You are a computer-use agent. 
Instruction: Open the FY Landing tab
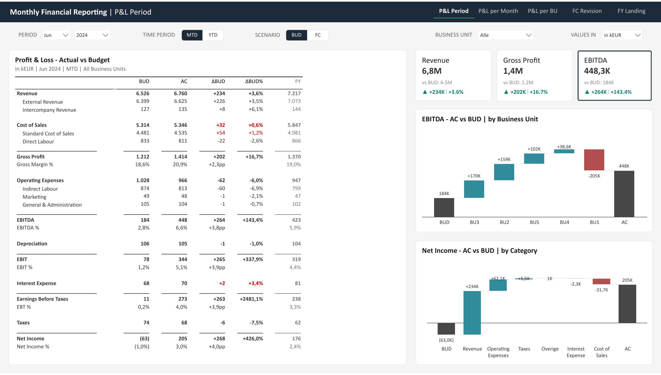631,11
